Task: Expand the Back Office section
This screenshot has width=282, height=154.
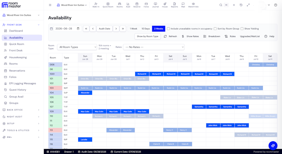Action: (x=21, y=110)
